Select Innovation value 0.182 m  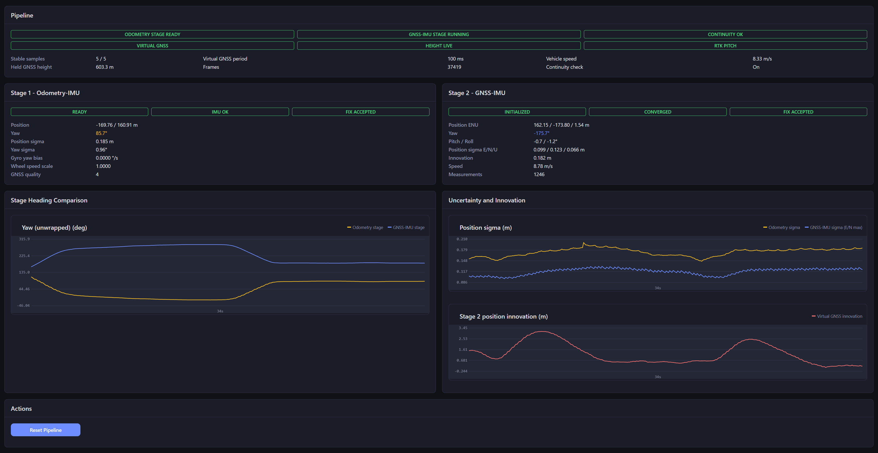tap(542, 158)
